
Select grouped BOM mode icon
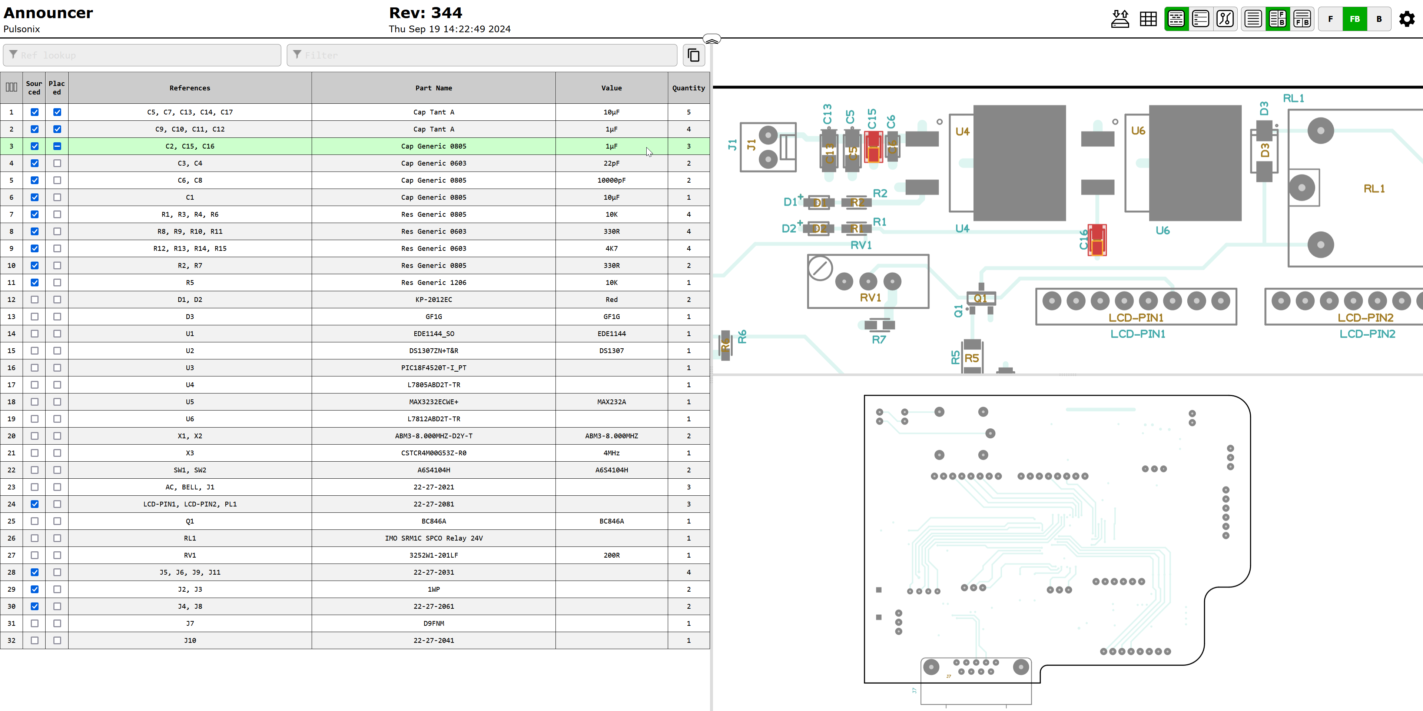pos(1176,19)
